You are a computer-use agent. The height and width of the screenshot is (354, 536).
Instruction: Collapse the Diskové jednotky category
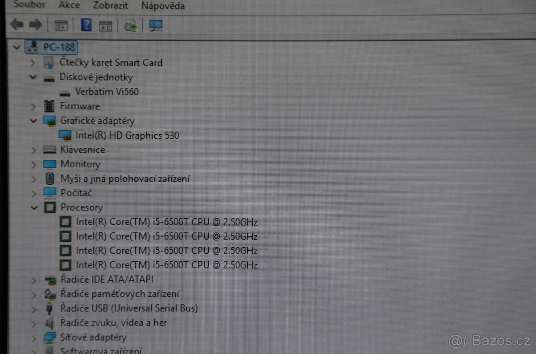pyautogui.click(x=32, y=77)
